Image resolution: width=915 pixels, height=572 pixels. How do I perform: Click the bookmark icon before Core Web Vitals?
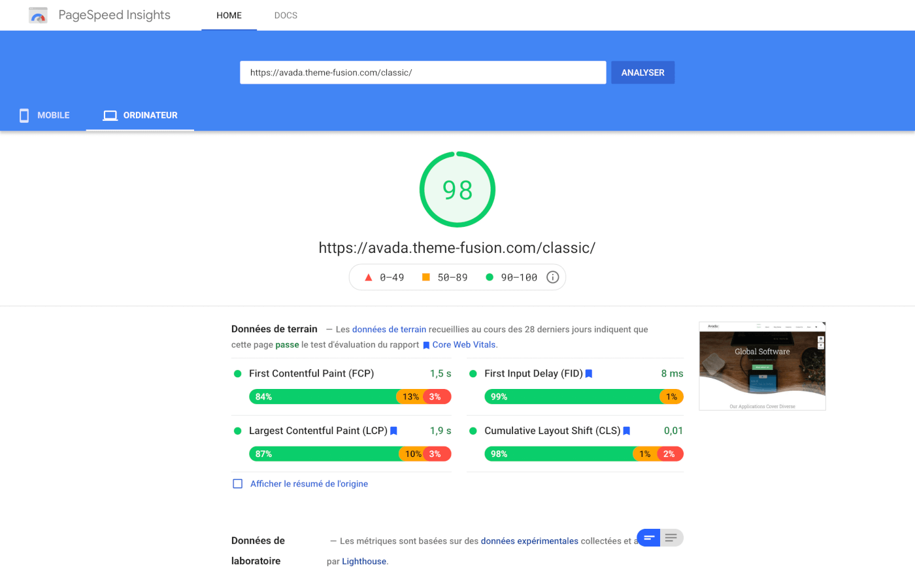426,345
